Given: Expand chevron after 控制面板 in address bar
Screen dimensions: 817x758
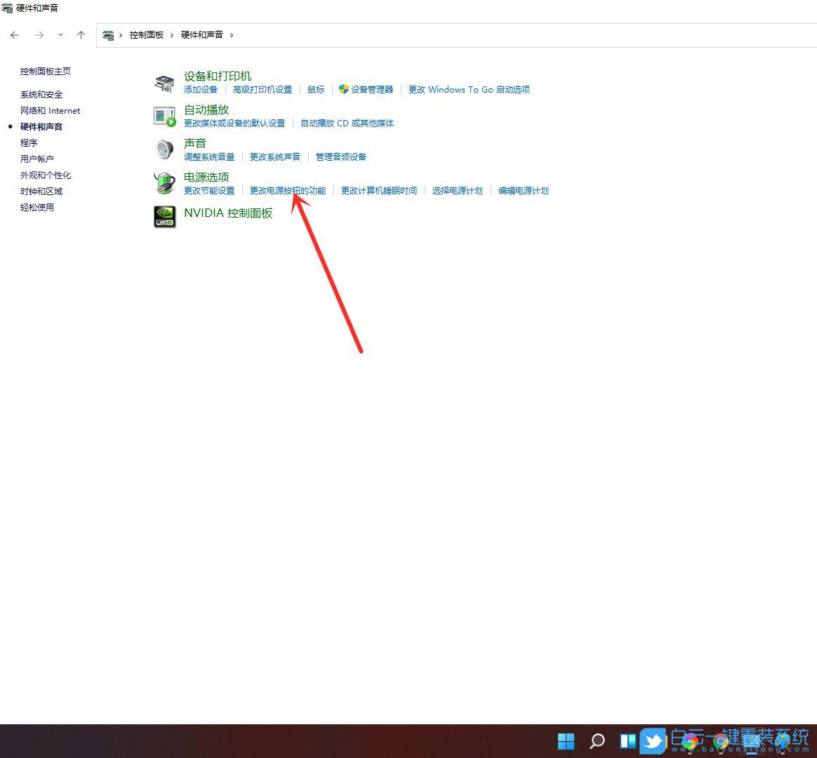Looking at the screenshot, I should tap(172, 34).
